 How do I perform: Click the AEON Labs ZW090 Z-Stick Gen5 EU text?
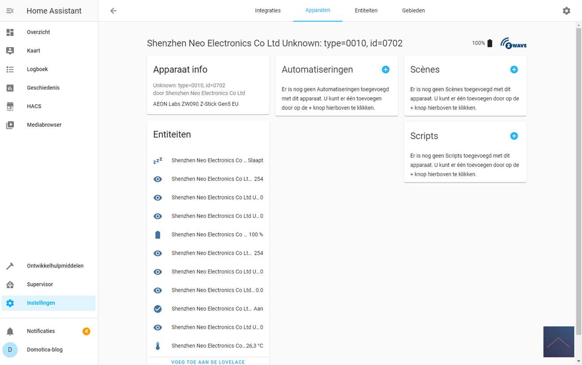click(196, 104)
